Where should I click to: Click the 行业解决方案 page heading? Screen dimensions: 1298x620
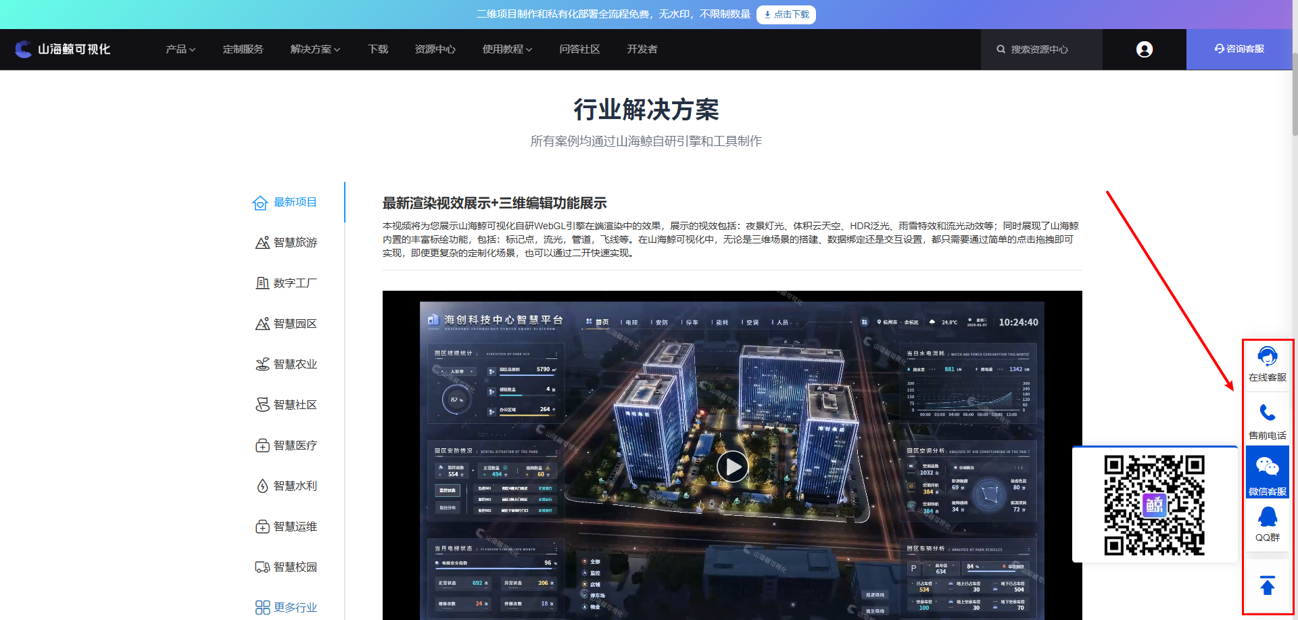[646, 110]
